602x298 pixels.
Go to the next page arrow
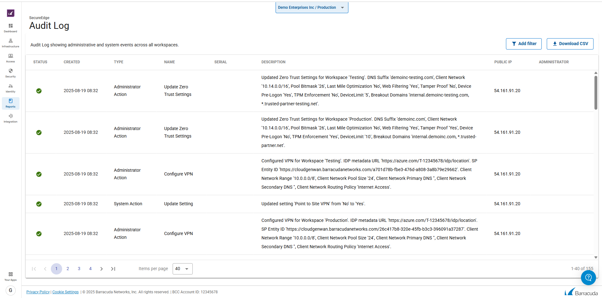click(101, 269)
